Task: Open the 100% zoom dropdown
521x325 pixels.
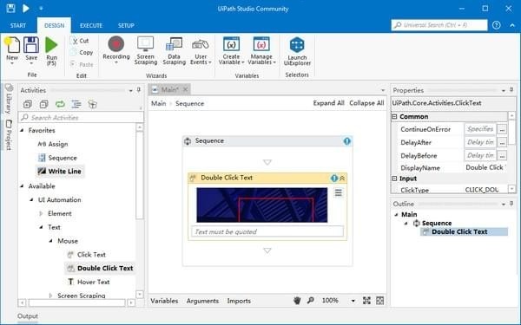Action: (353, 301)
